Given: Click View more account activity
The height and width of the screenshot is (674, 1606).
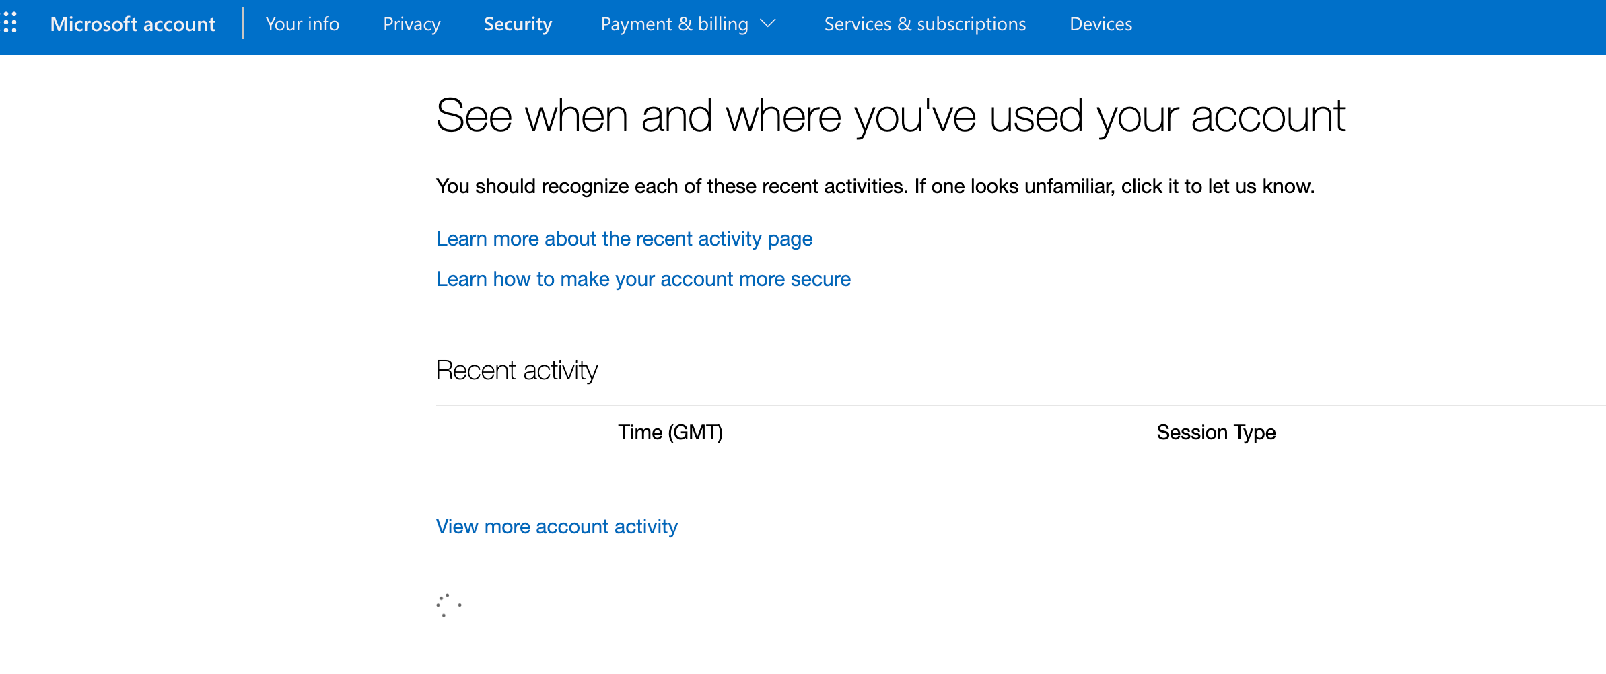Looking at the screenshot, I should [x=557, y=527].
